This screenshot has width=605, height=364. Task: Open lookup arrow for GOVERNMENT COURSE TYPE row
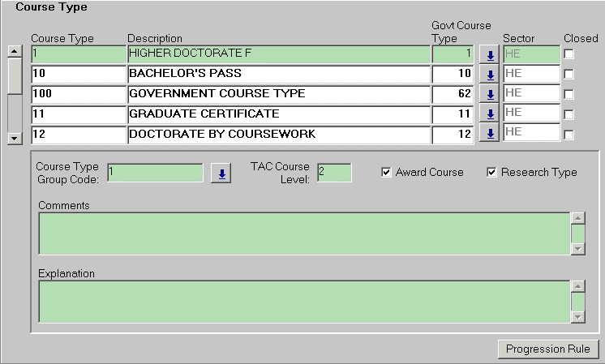pyautogui.click(x=489, y=94)
